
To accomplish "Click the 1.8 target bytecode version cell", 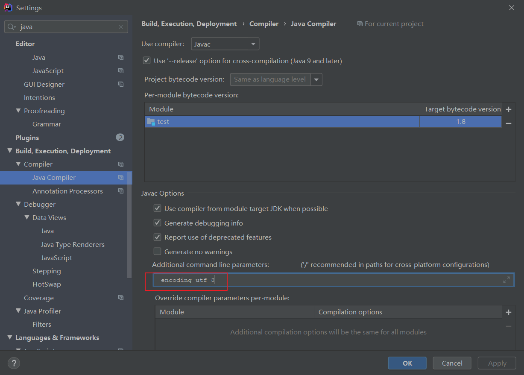I will [x=460, y=121].
